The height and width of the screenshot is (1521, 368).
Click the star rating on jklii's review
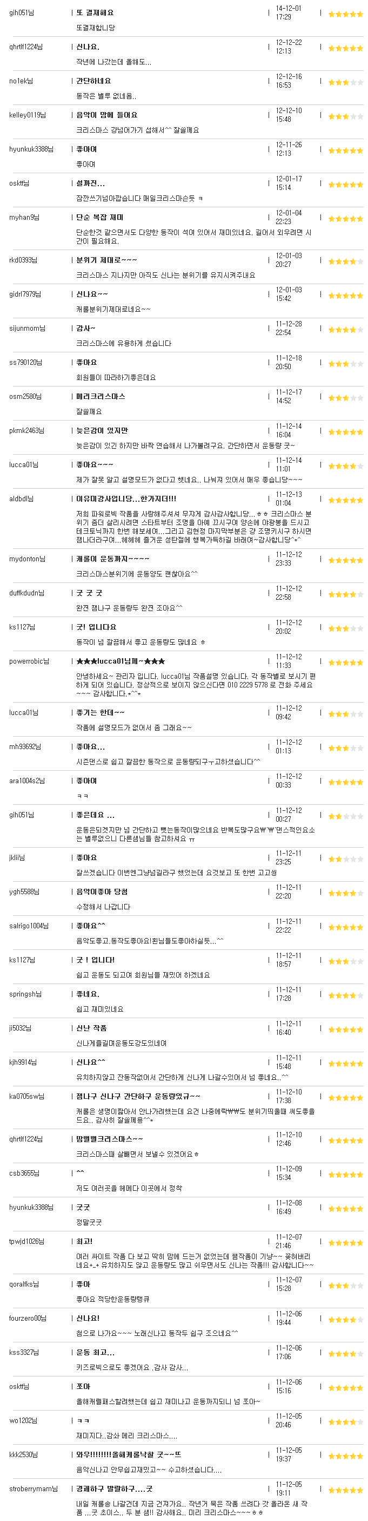click(345, 859)
